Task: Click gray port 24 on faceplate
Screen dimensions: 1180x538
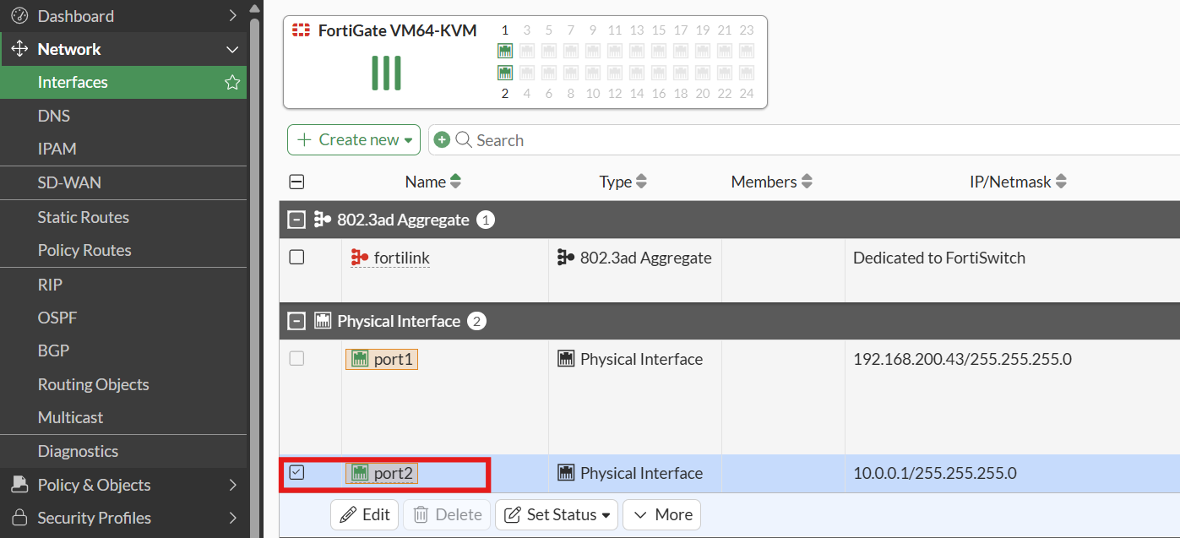Action: point(747,73)
